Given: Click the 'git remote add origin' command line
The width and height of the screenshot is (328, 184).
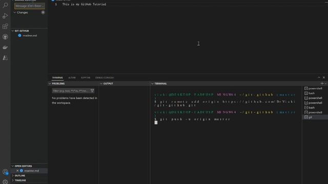Looking at the screenshot, I should pos(225,103).
